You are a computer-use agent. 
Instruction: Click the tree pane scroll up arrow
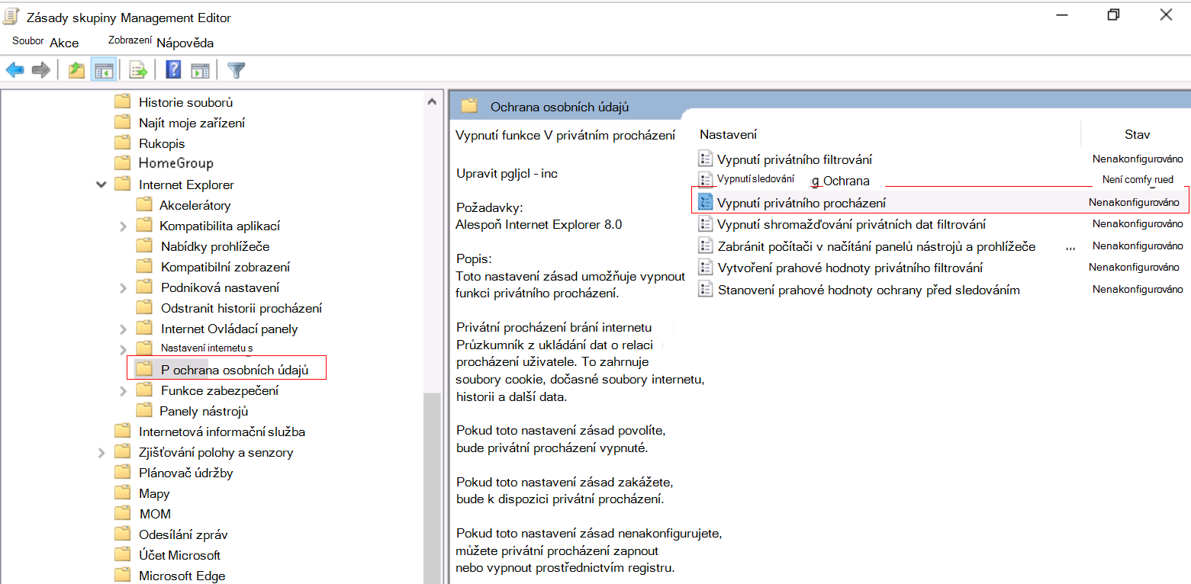point(432,101)
